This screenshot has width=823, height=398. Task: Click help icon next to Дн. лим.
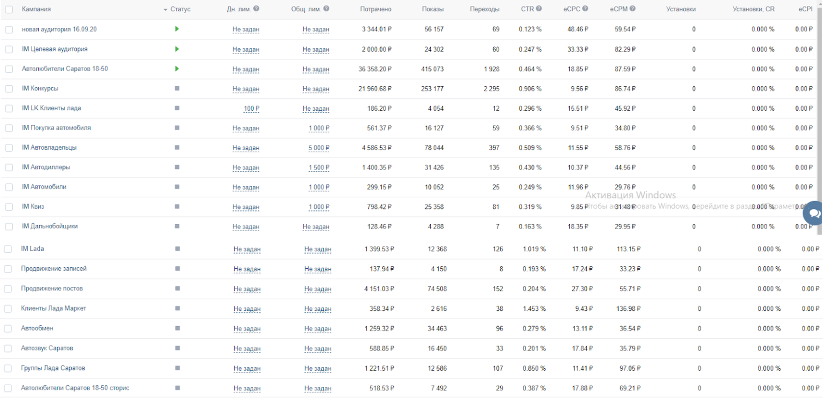point(256,9)
